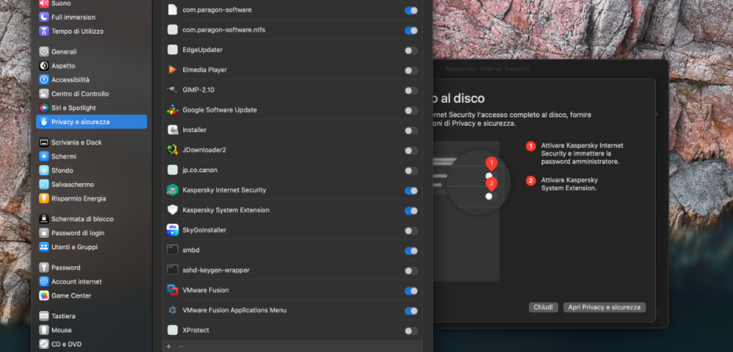Click the minus remove-app button
Image resolution: width=733 pixels, height=352 pixels.
(181, 346)
